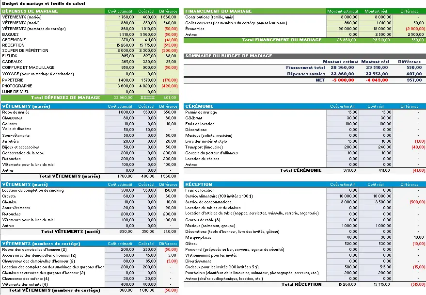426x295 pixels.
Task: Select the "Total VÊTEMENTS (marié)" label
Action: click(70, 231)
